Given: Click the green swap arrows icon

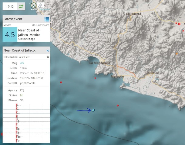Looking at the screenshot, I should pos(22,6).
